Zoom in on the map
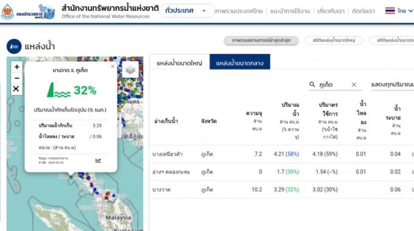414x231 pixels. tap(16, 67)
